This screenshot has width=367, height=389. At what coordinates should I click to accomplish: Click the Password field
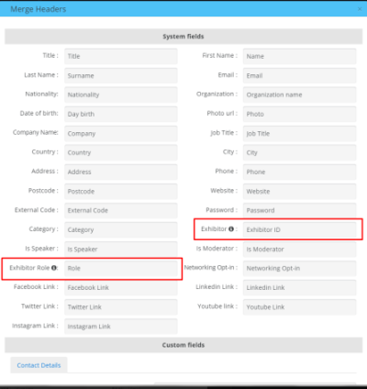pos(300,210)
